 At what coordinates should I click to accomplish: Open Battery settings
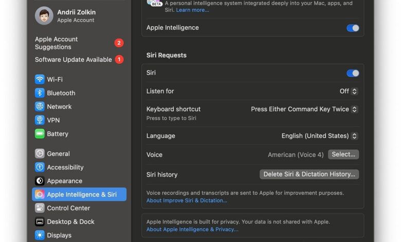pos(79,133)
